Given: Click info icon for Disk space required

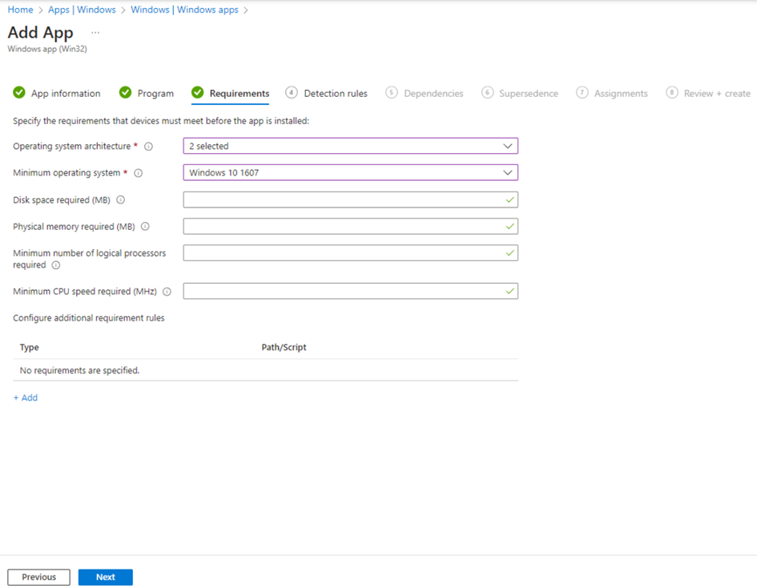Looking at the screenshot, I should click(120, 200).
